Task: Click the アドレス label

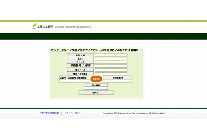Action: coord(81,62)
